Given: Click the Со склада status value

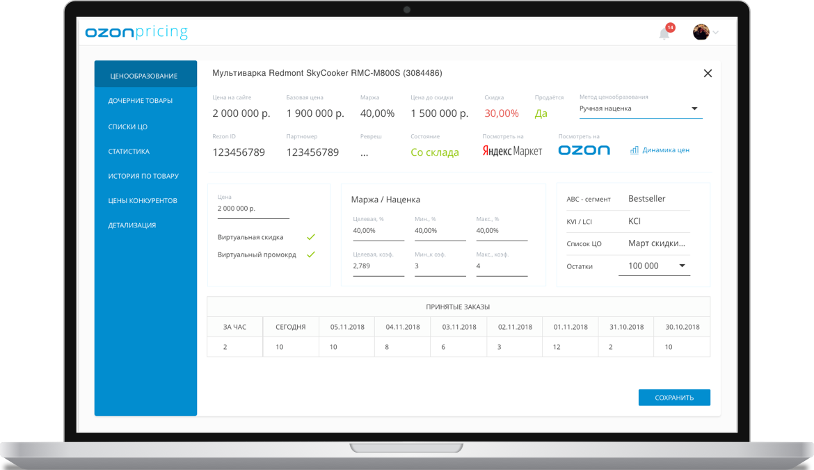Looking at the screenshot, I should pos(435,152).
